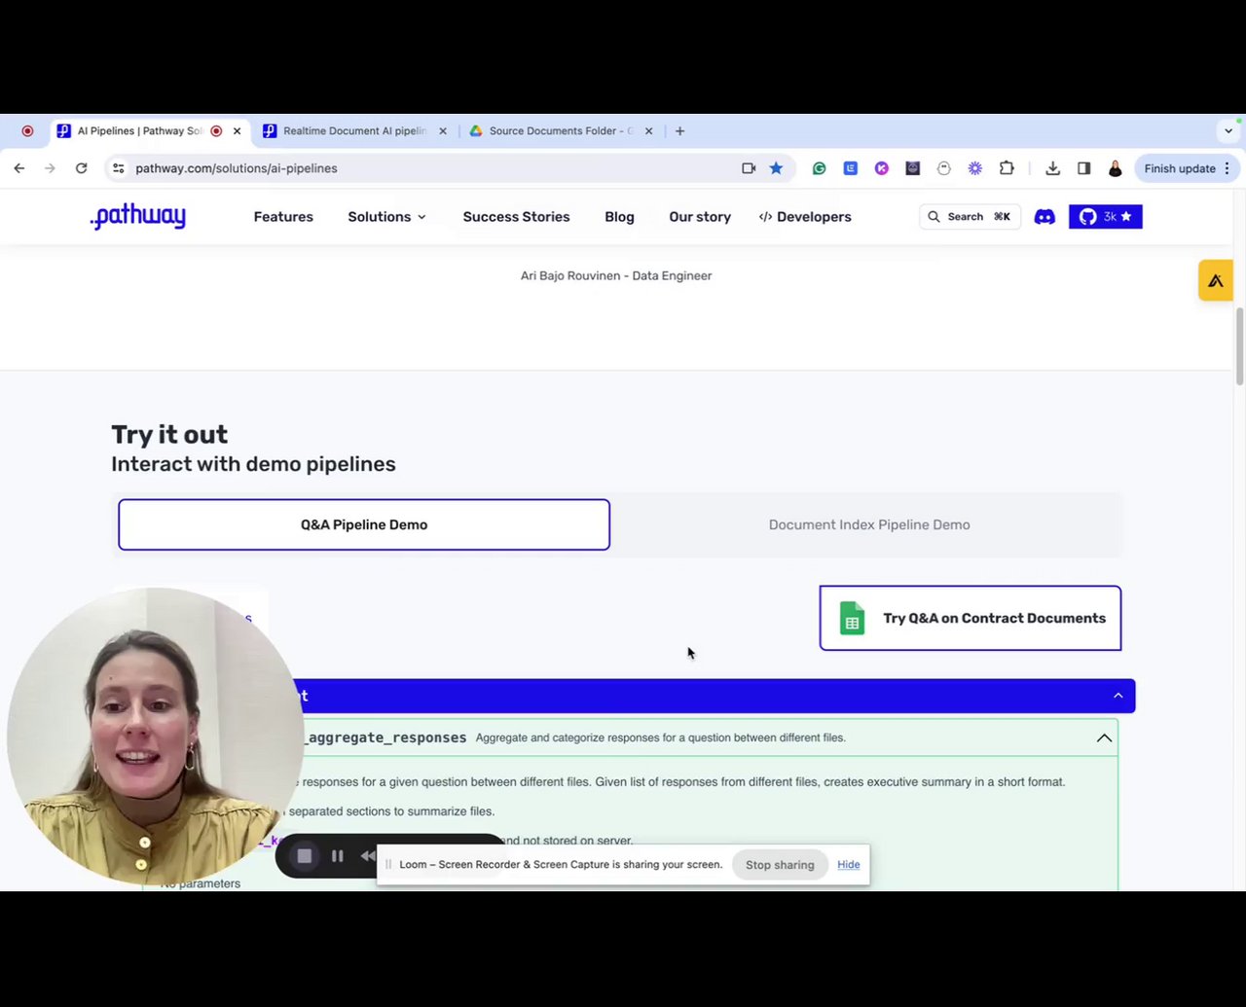Open the Features menu item
This screenshot has width=1246, height=1007.
click(x=283, y=217)
